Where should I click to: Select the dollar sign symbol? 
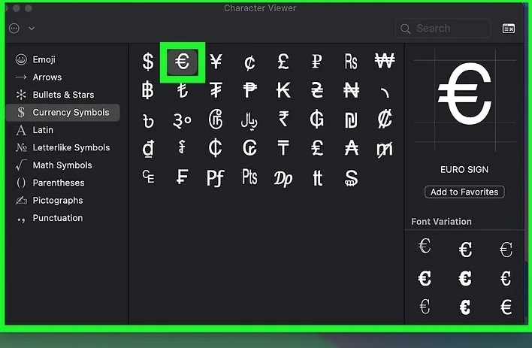tap(148, 62)
